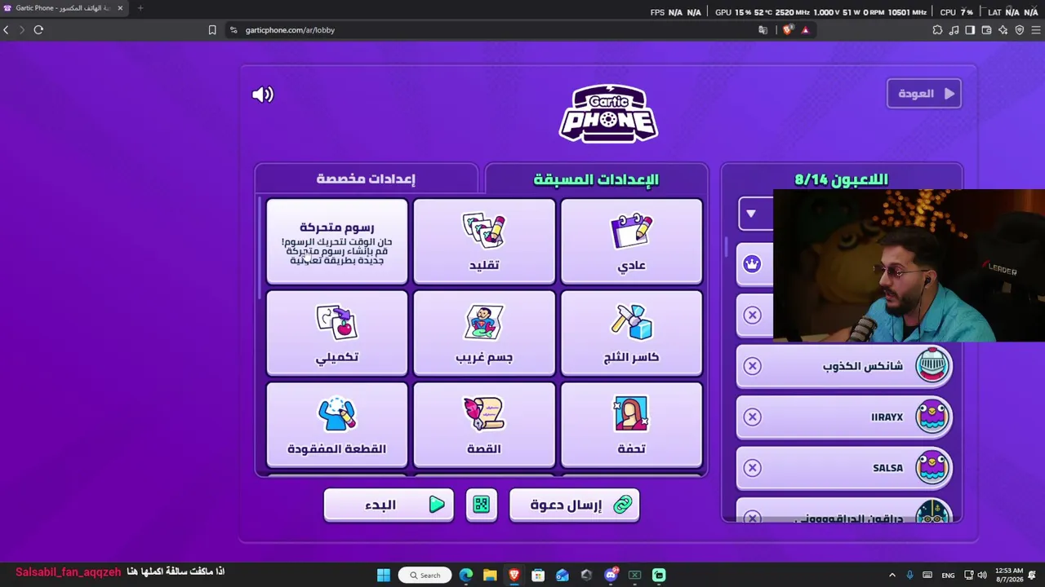Kick player SALSA

pos(753,468)
